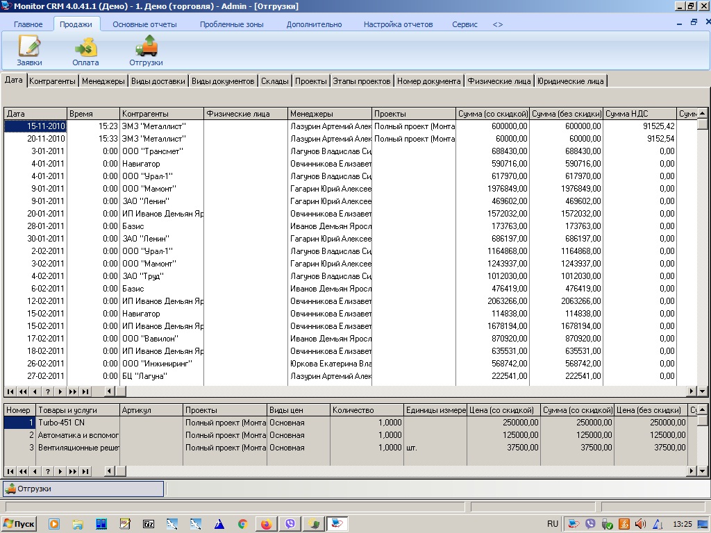The image size is (711, 533).
Task: Go to previous page in items grid navigator
Action: [x=23, y=471]
